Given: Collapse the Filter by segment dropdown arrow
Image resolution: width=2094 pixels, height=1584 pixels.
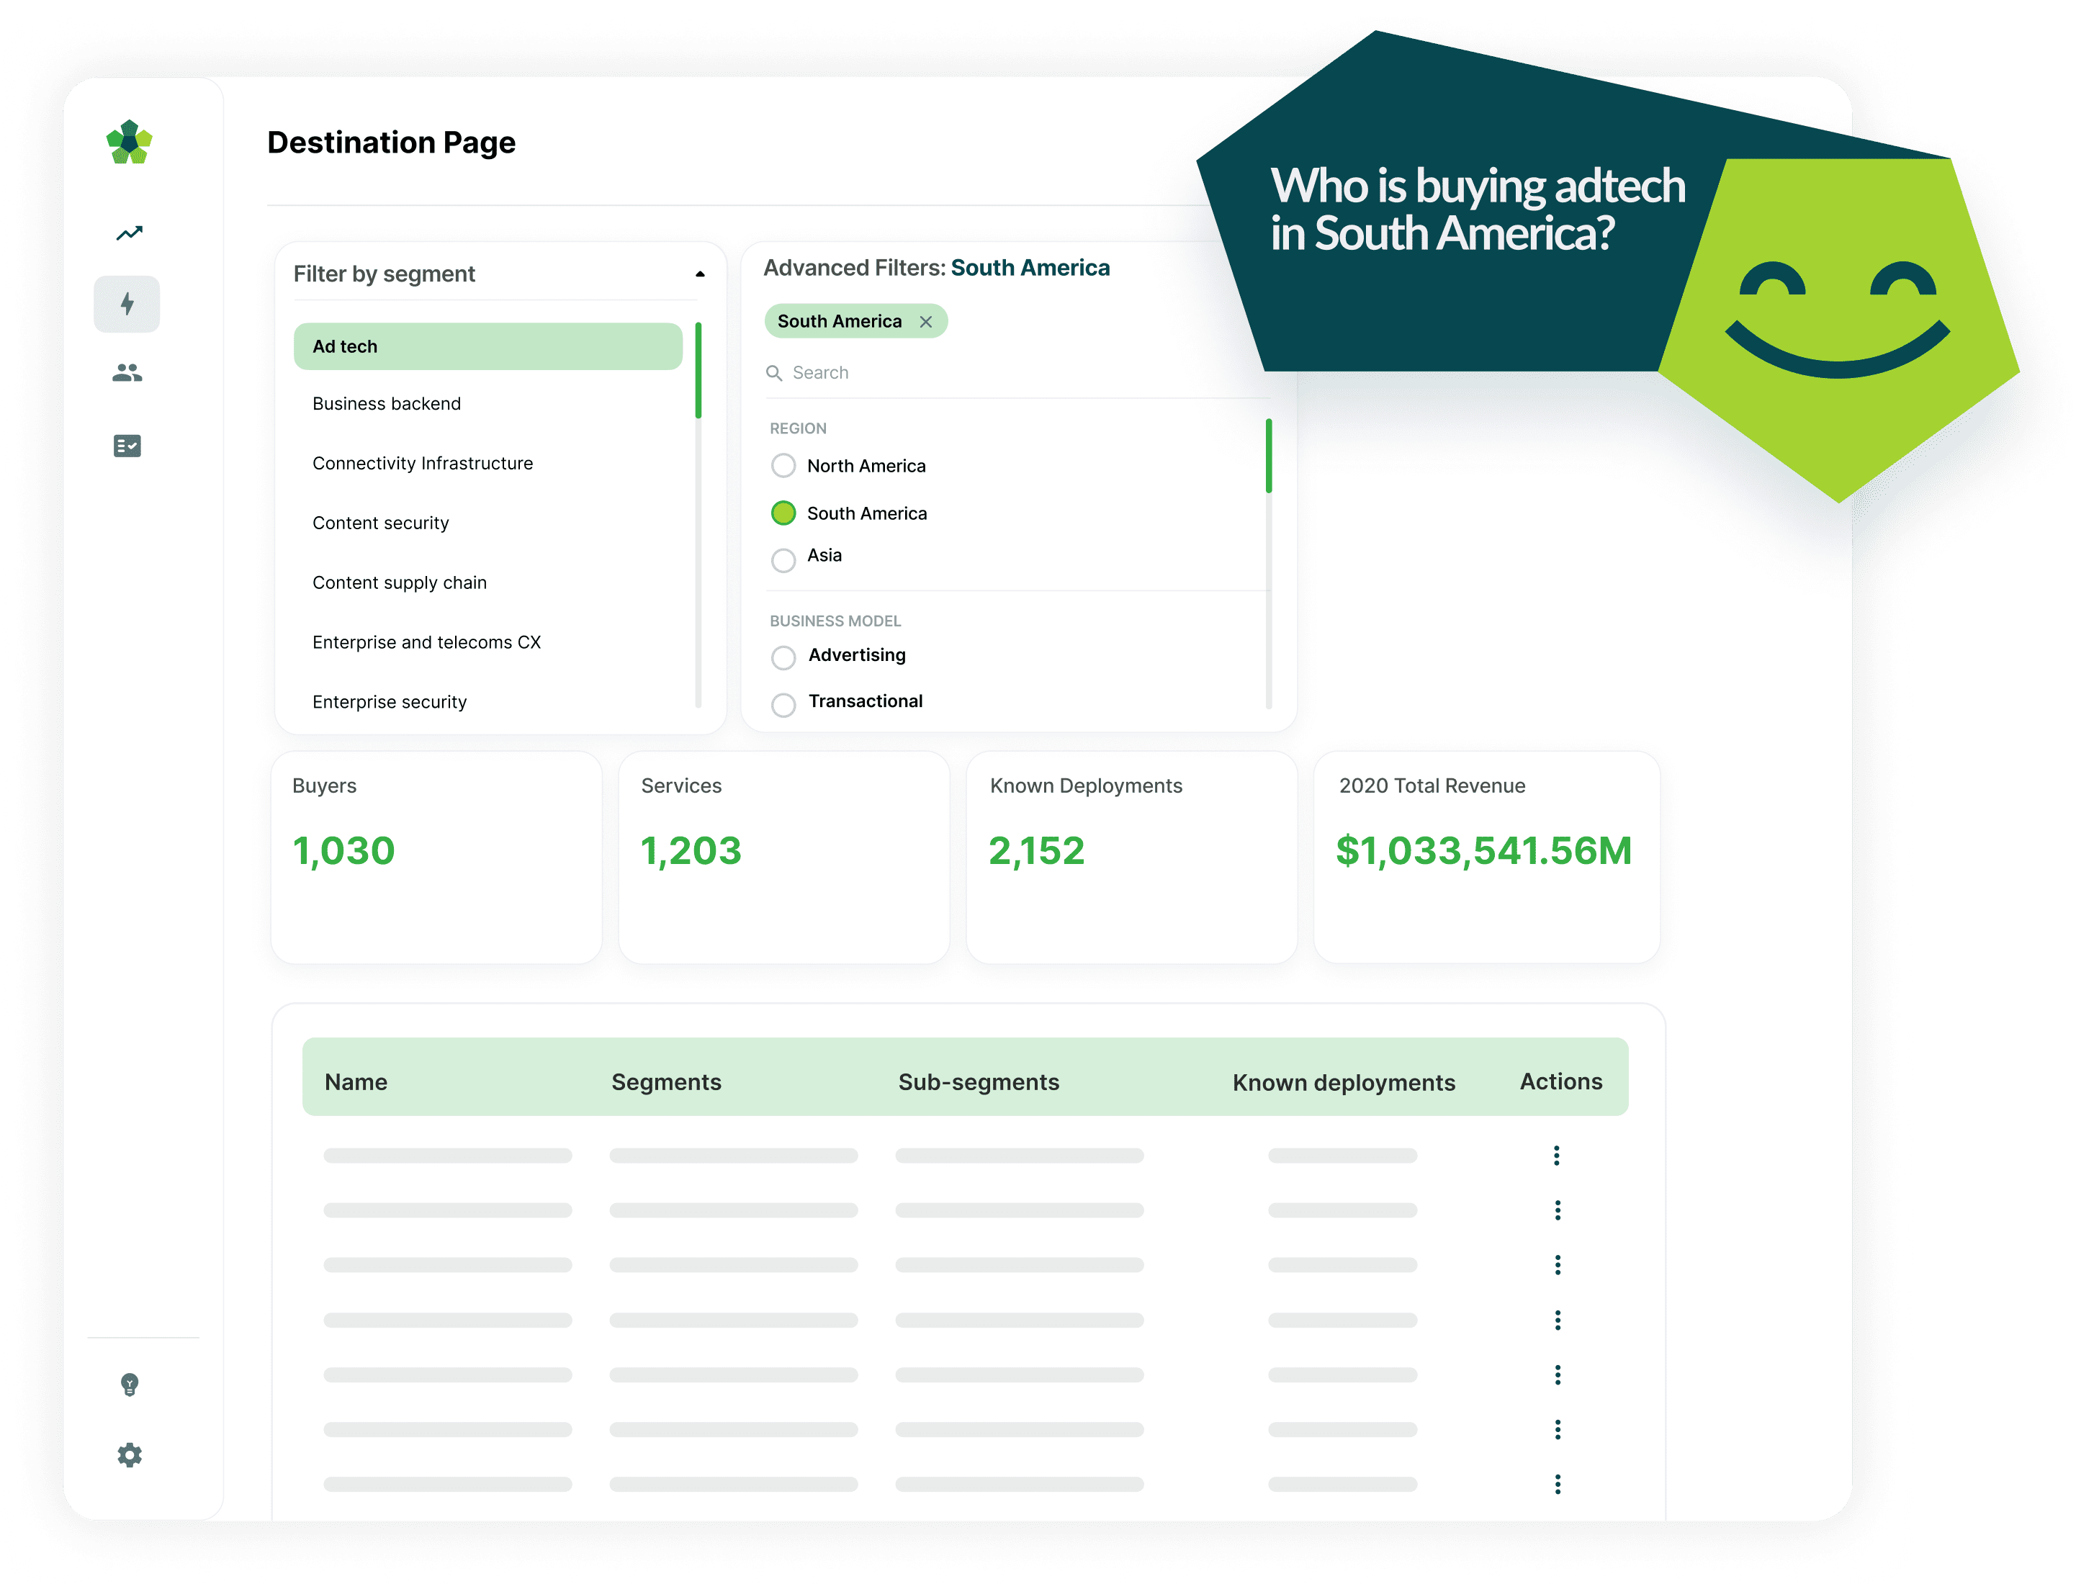Looking at the screenshot, I should [700, 274].
